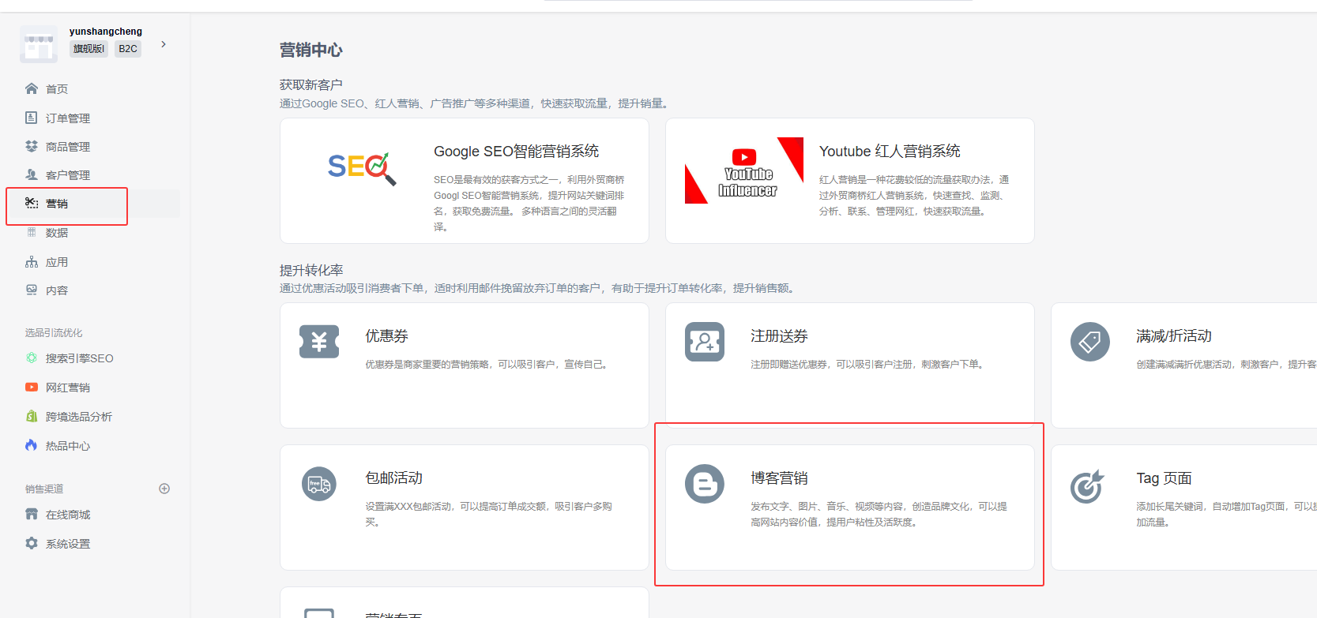Screen dimensions: 1317x618
Task: Click the 满减/折活动 tag icon
Action: point(1089,342)
